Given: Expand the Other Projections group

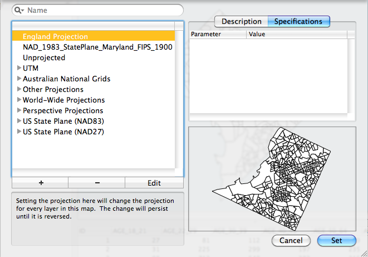Looking at the screenshot, I should click(19, 89).
